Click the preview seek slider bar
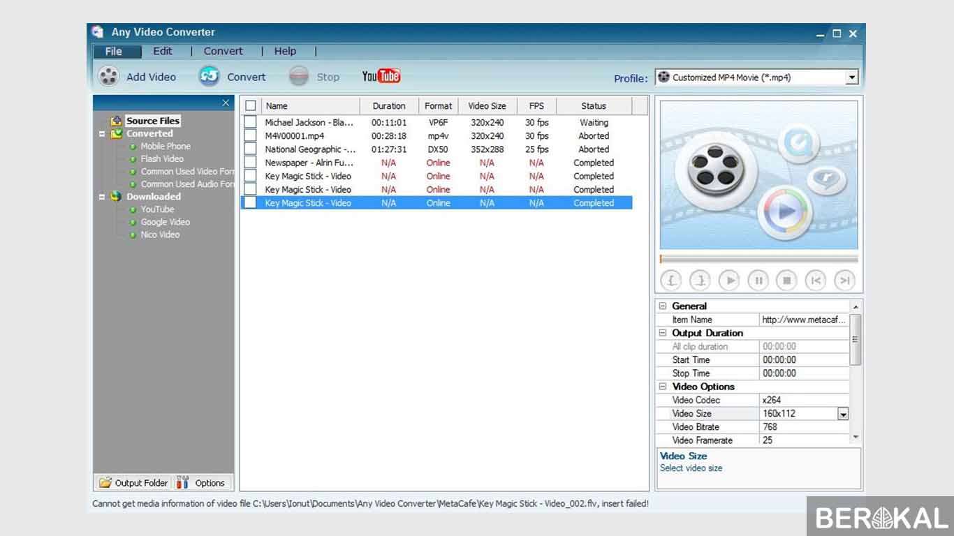The image size is (954, 536). (758, 259)
